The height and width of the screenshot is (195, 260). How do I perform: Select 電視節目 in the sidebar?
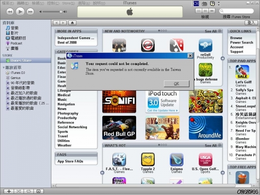(x=16, y=38)
